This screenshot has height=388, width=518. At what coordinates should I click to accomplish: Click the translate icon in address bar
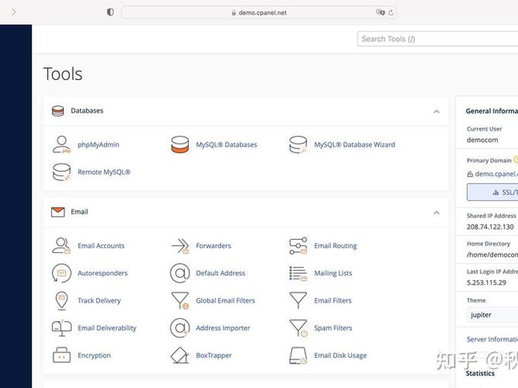pyautogui.click(x=380, y=12)
